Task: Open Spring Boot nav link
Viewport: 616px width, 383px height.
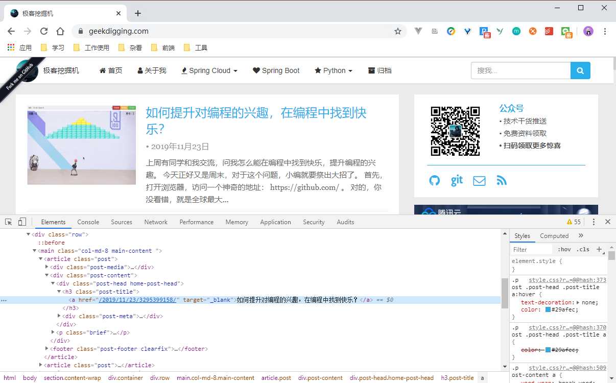Action: pyautogui.click(x=276, y=70)
